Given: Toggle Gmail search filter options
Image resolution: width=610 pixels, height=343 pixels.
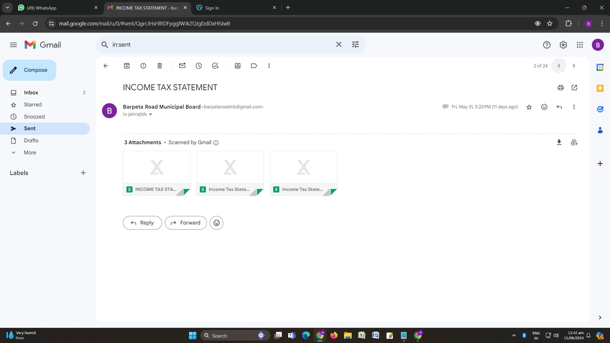Looking at the screenshot, I should [x=355, y=44].
